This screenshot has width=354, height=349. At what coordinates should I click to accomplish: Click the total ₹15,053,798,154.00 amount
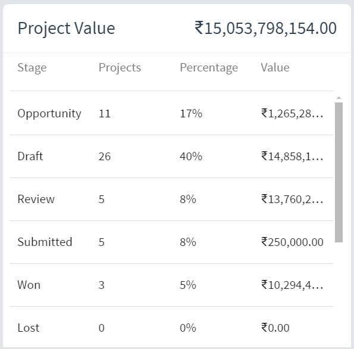[265, 29]
